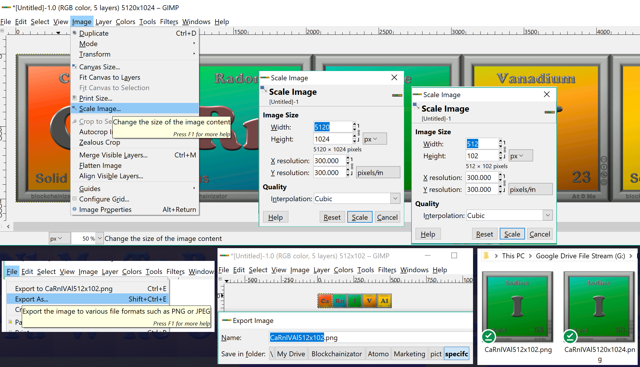The image size is (640, 367).
Task: Click Height field showing 102
Action: click(x=482, y=156)
